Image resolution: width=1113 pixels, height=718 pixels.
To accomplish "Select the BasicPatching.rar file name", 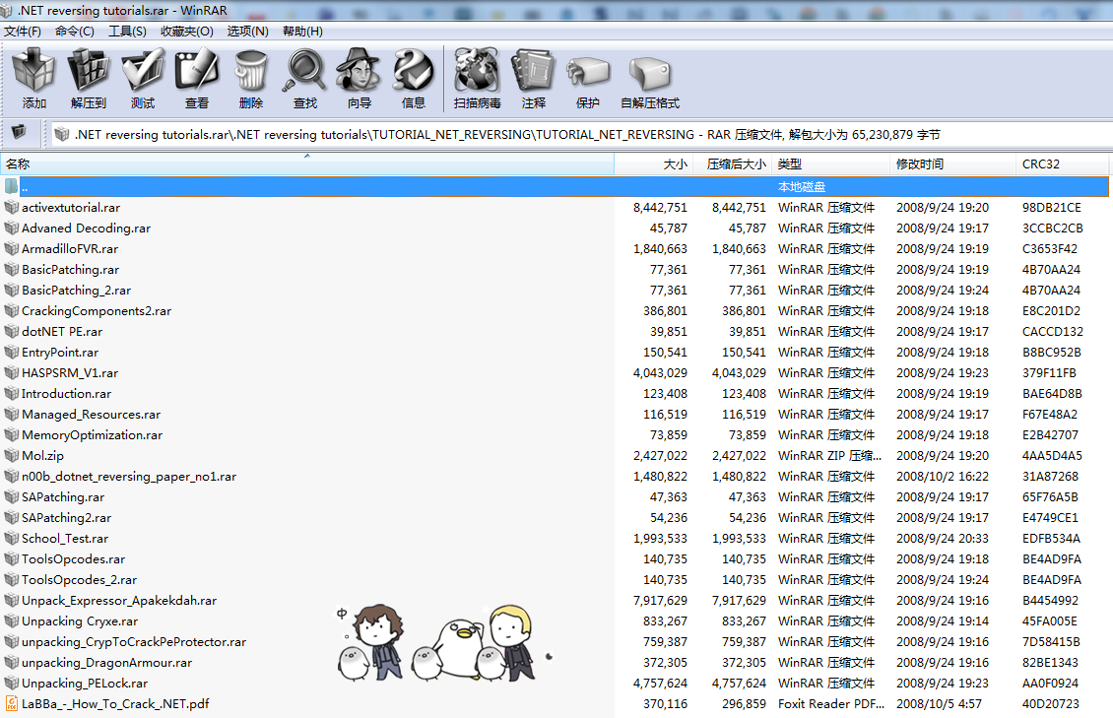I will point(70,269).
